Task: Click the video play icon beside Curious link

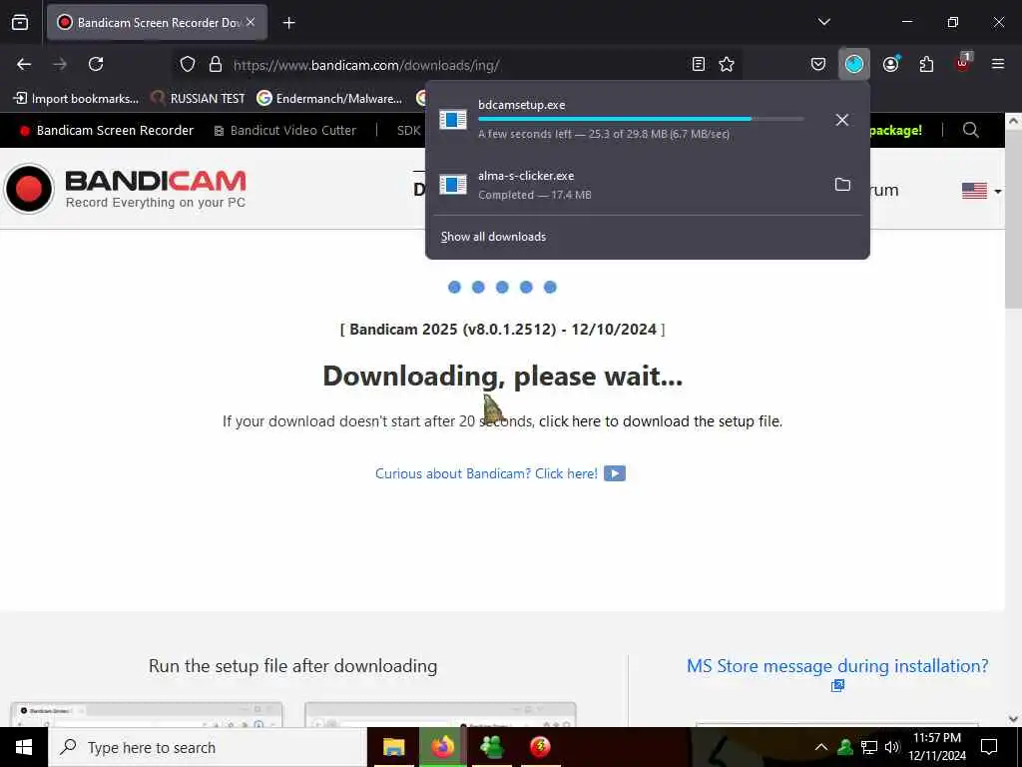Action: click(x=614, y=473)
